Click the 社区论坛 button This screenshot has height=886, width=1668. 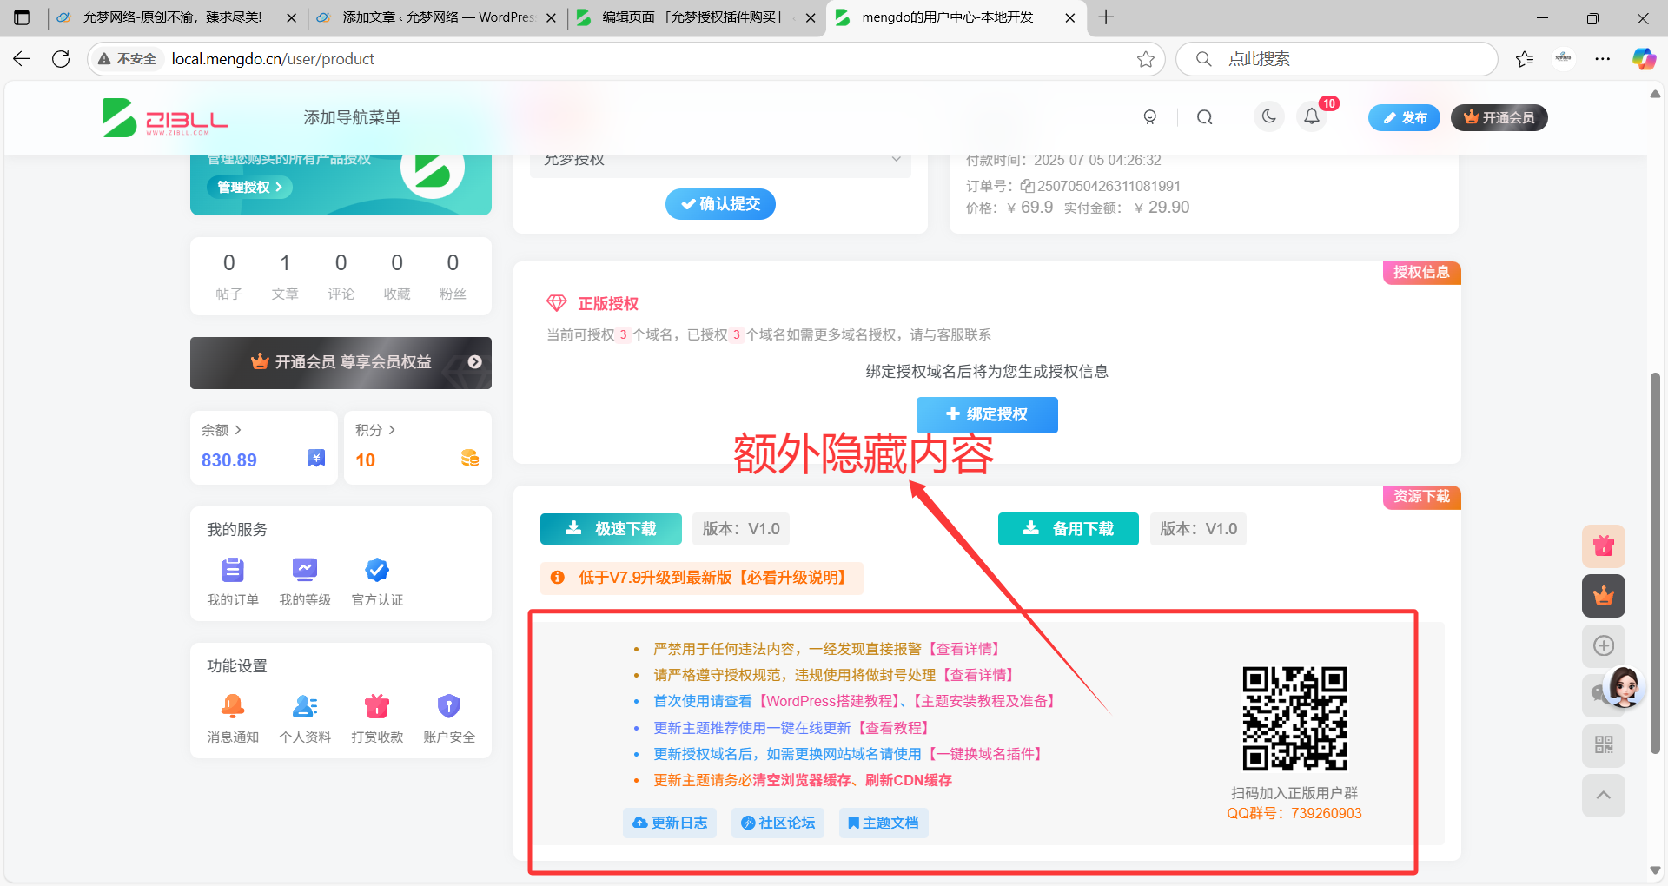coord(778,823)
